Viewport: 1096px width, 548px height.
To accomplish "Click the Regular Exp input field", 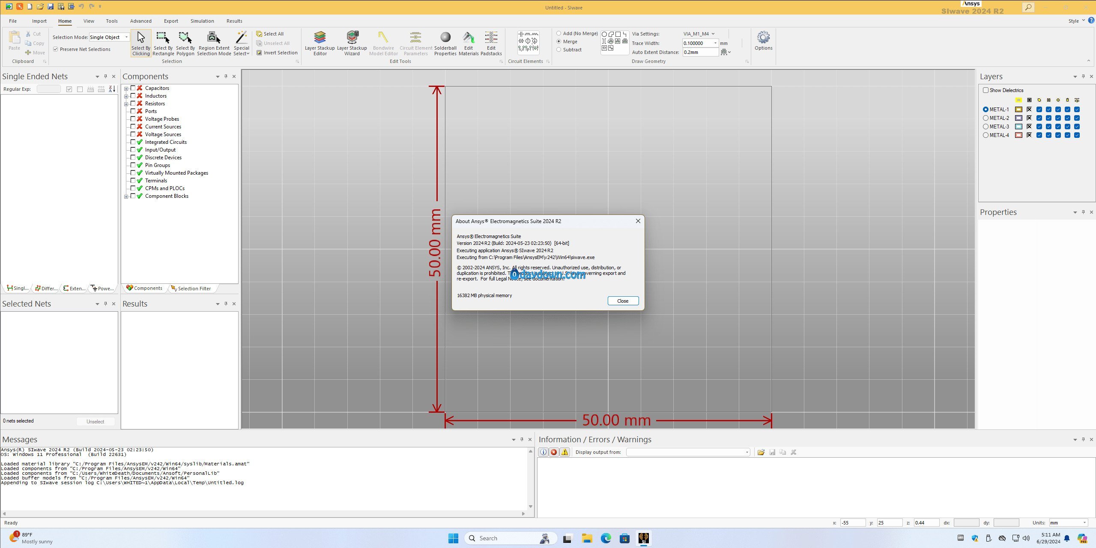I will pos(48,89).
